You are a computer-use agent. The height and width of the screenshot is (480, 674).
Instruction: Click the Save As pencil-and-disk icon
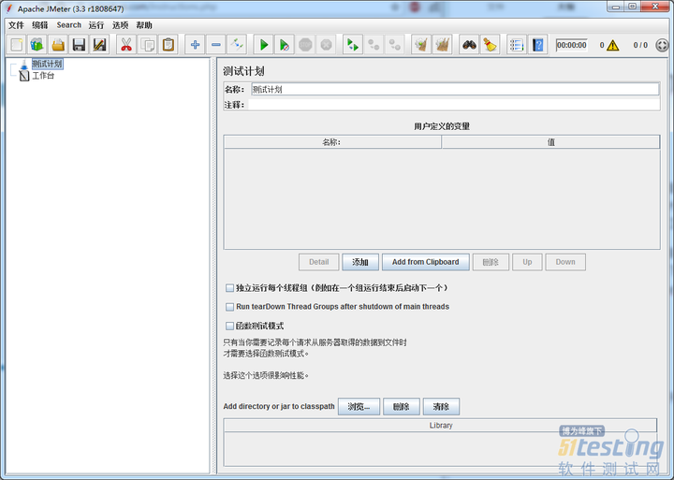(100, 45)
